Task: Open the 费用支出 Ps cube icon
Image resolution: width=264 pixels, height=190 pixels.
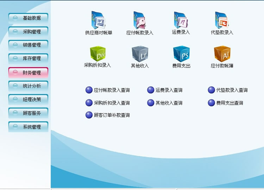Action: [181, 54]
